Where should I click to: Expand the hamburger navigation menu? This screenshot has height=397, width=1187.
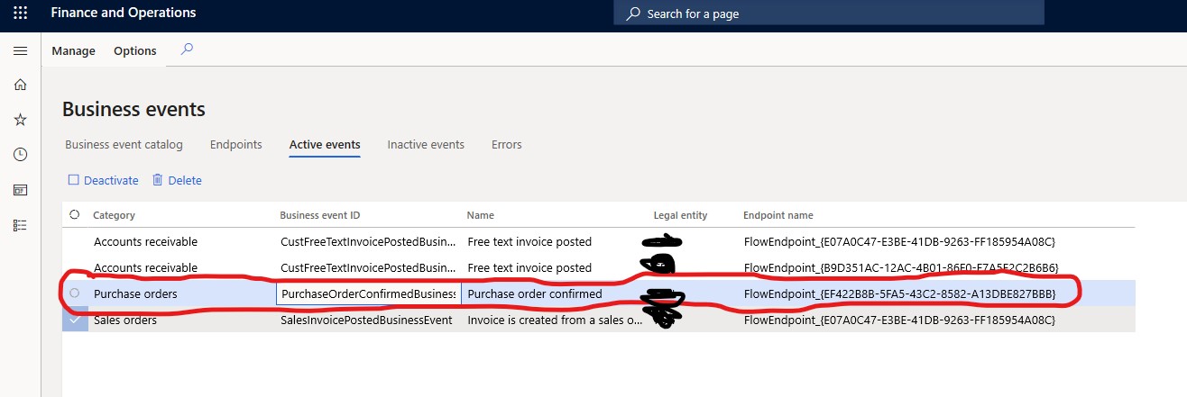click(20, 51)
